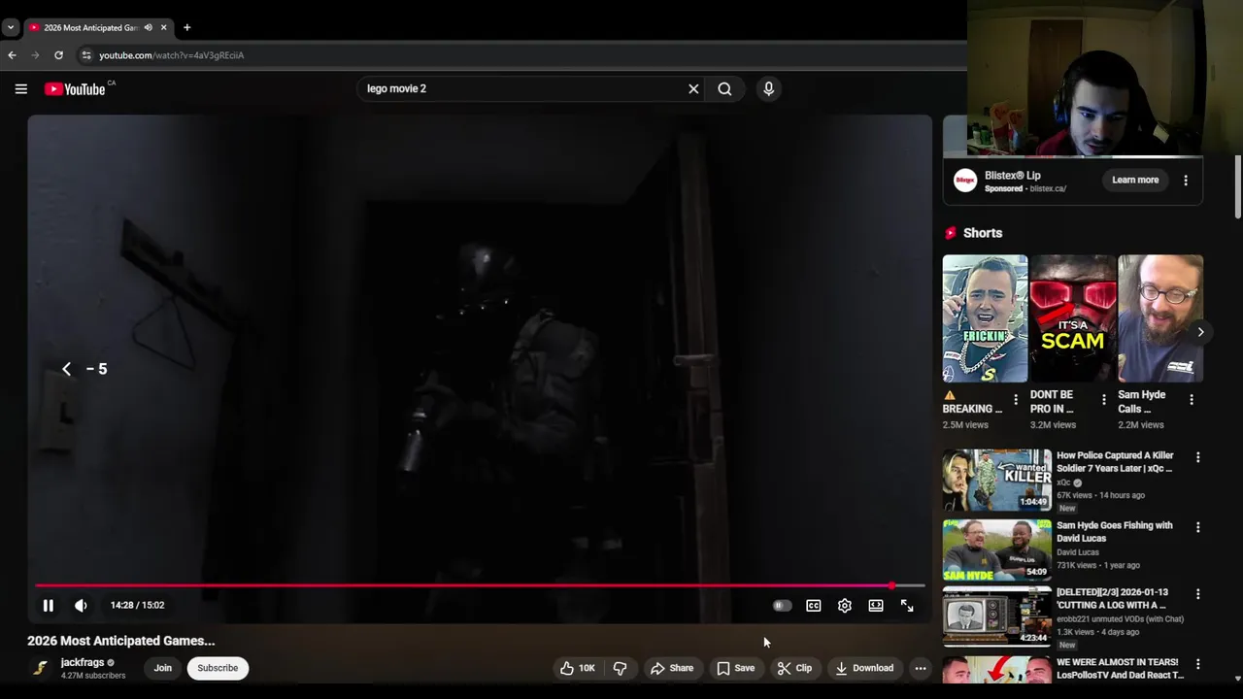This screenshot has width=1243, height=699.
Task: Open options for the Blistex ad
Action: pos(1186,181)
